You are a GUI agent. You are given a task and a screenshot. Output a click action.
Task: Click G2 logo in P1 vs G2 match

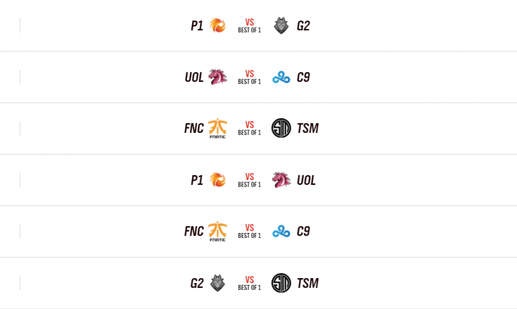281,25
